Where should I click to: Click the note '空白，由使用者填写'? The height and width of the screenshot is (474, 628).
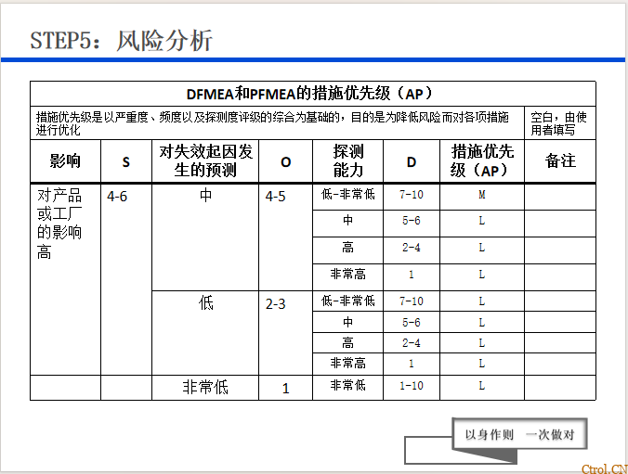(558, 123)
